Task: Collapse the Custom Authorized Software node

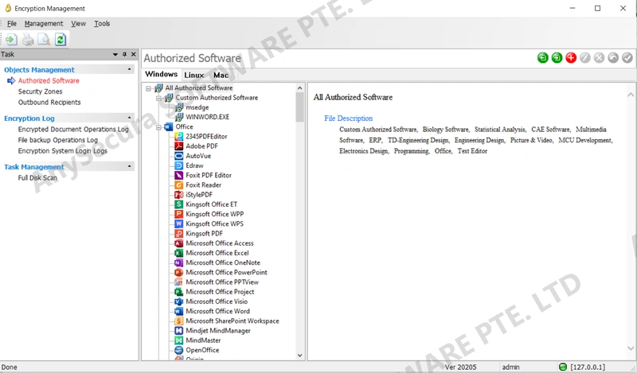Action: 158,98
